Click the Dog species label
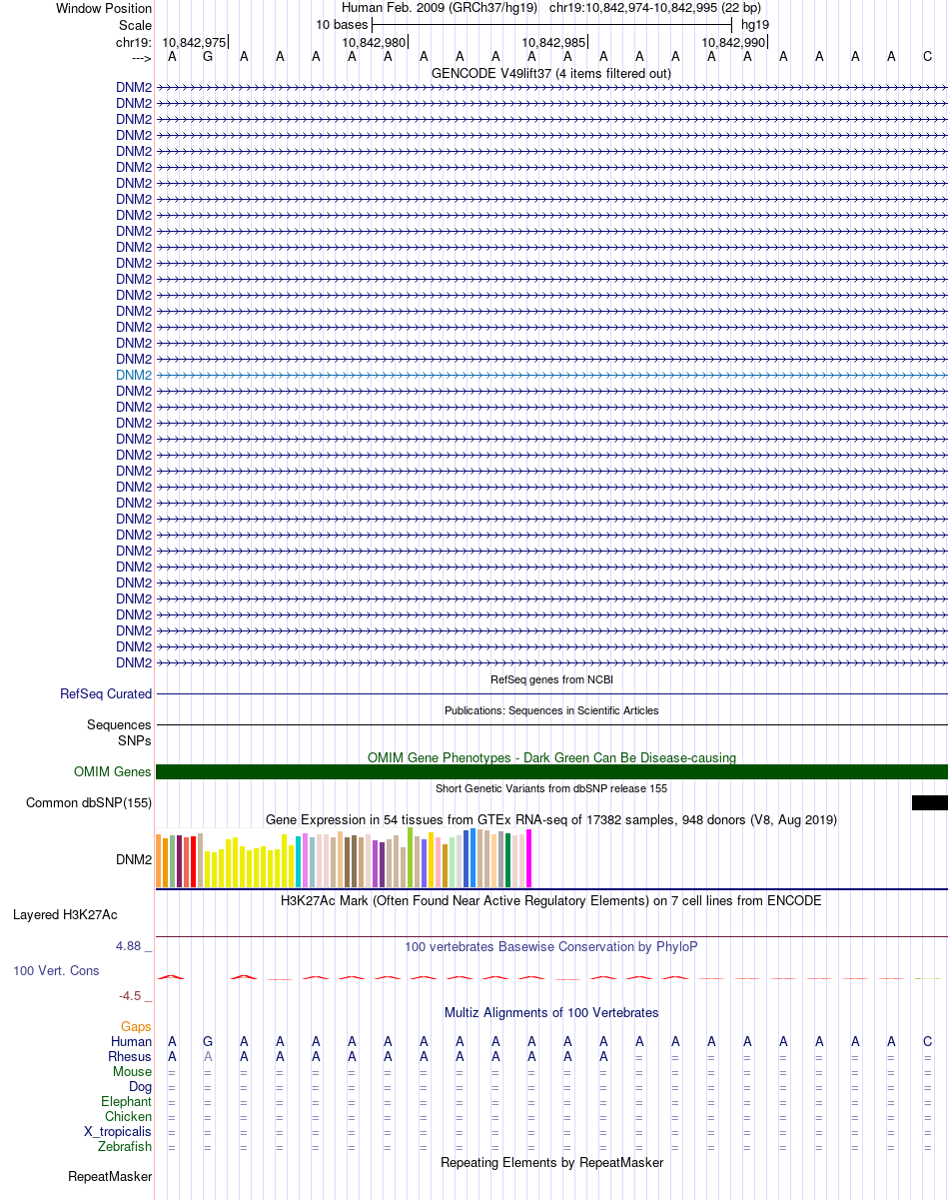This screenshot has height=1200, width=949. tap(140, 1086)
